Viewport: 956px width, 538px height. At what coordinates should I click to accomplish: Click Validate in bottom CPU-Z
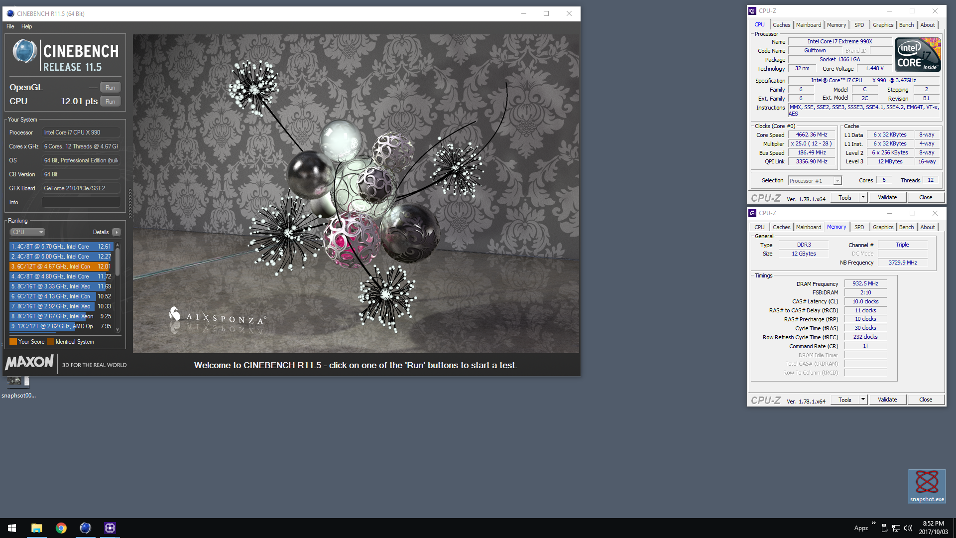[887, 400]
